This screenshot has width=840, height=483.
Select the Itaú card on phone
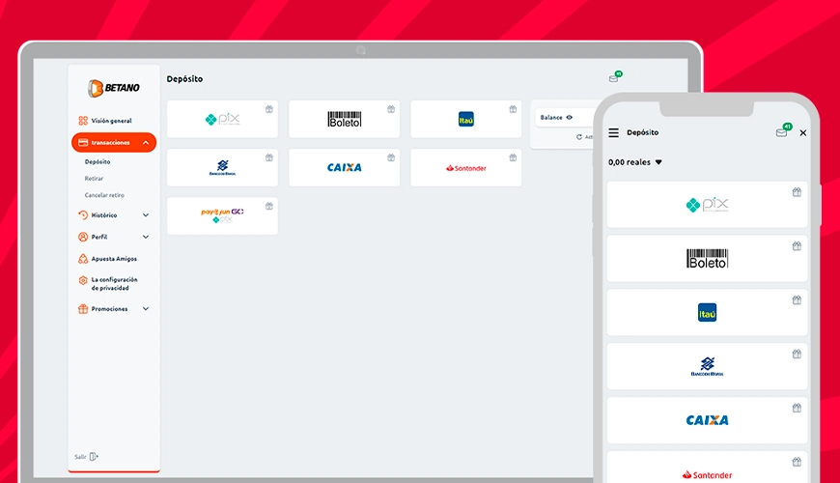pyautogui.click(x=707, y=313)
